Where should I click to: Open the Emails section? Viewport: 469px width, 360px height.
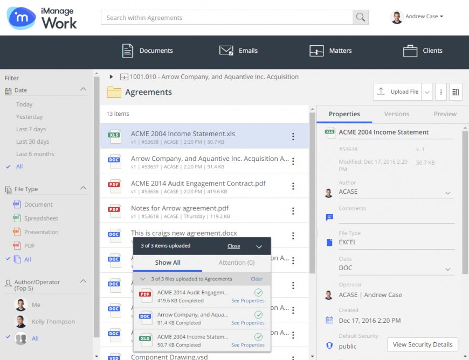238,51
